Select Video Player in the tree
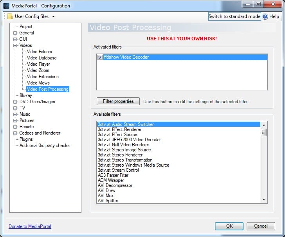 pos(38,64)
